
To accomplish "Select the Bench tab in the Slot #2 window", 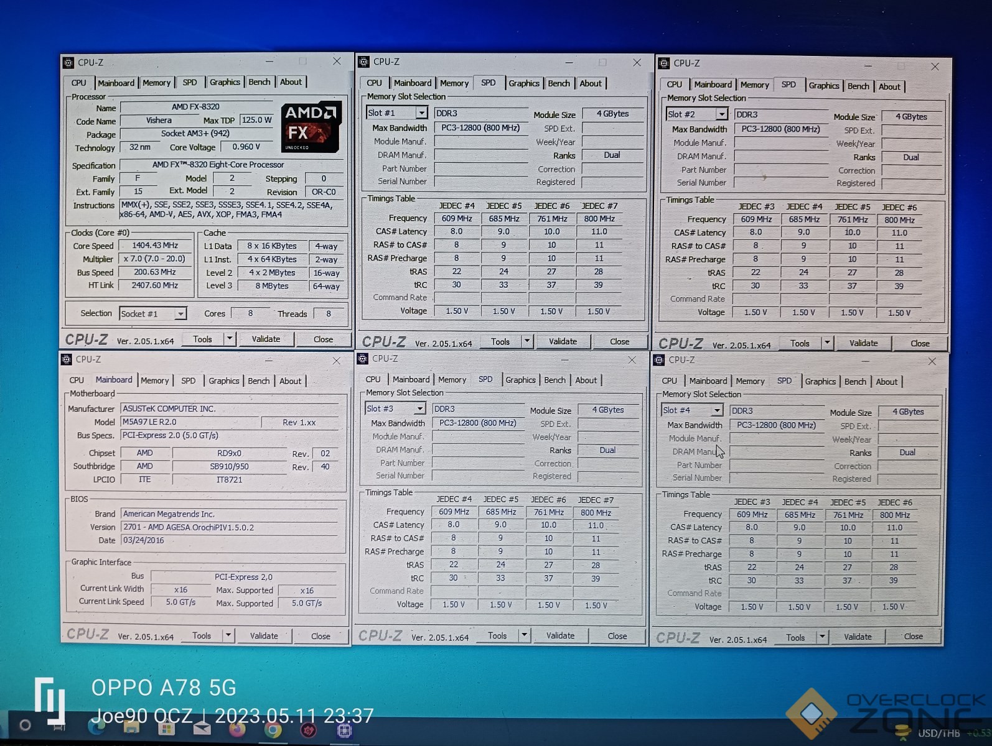I will tap(858, 86).
